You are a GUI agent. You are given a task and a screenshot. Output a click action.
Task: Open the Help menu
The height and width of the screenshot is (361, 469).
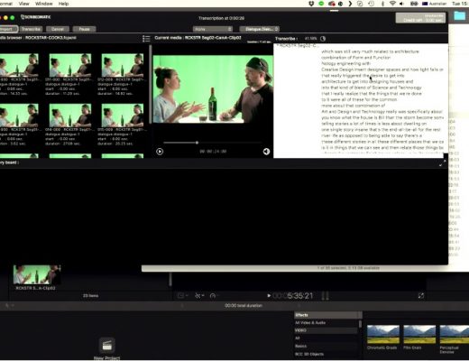tap(63, 4)
